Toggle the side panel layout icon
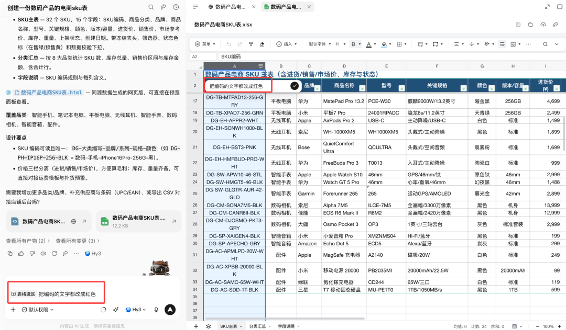This screenshot has width=566, height=330. [x=560, y=6]
